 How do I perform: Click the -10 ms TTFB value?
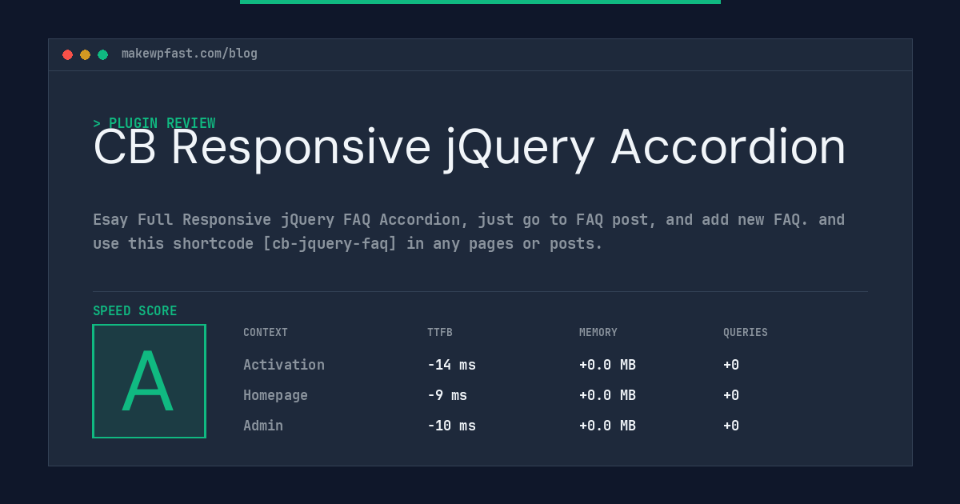tap(451, 426)
